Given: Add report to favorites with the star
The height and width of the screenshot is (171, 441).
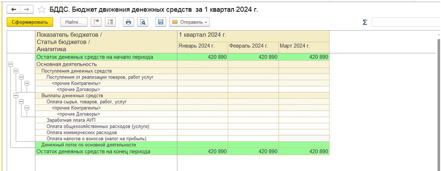Looking at the screenshot, I should pyautogui.click(x=41, y=9).
